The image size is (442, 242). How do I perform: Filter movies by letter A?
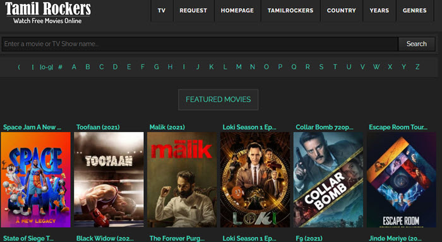[74, 67]
